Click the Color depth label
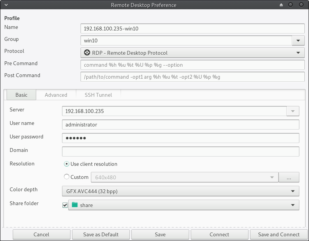The image size is (309, 241). 24,189
